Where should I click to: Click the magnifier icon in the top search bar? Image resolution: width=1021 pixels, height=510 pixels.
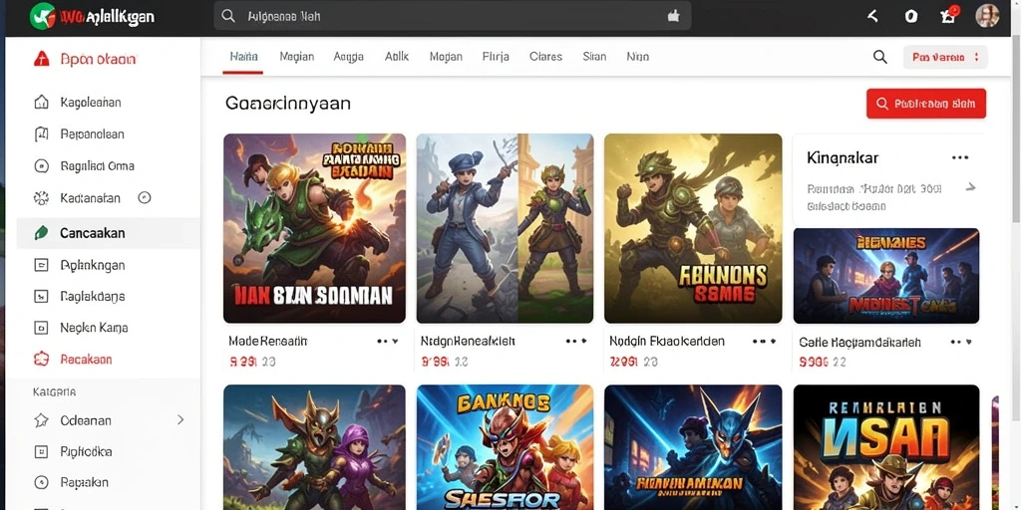click(228, 16)
